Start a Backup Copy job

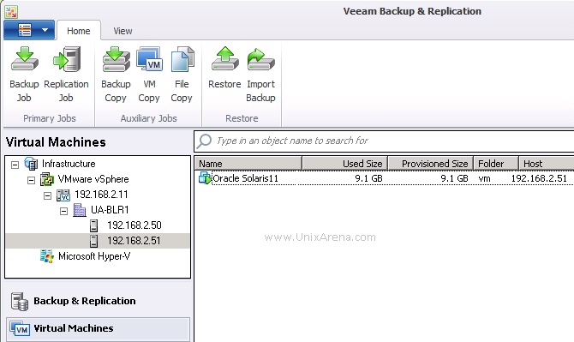coord(116,75)
